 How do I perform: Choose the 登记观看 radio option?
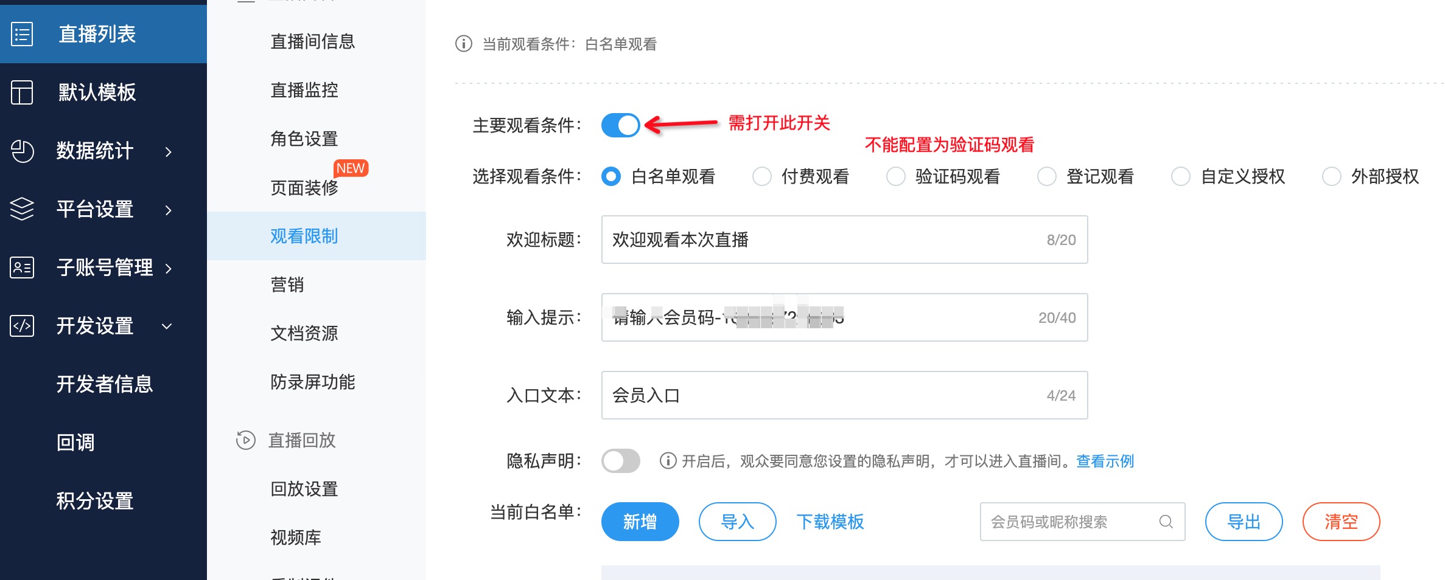[x=1047, y=177]
